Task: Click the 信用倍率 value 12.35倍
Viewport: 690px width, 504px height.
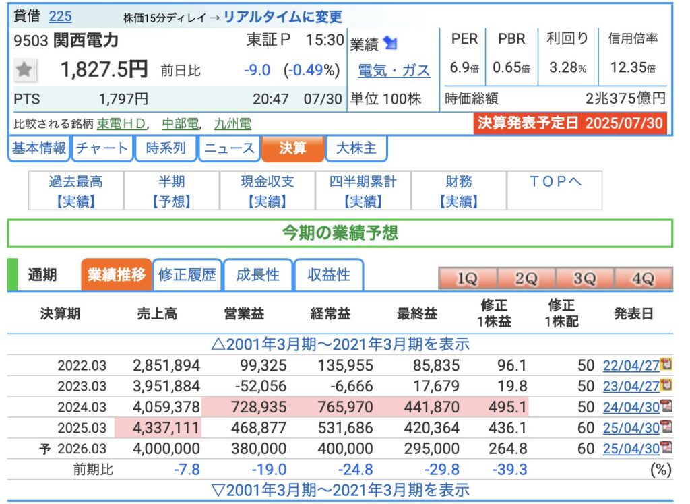Action: (633, 68)
